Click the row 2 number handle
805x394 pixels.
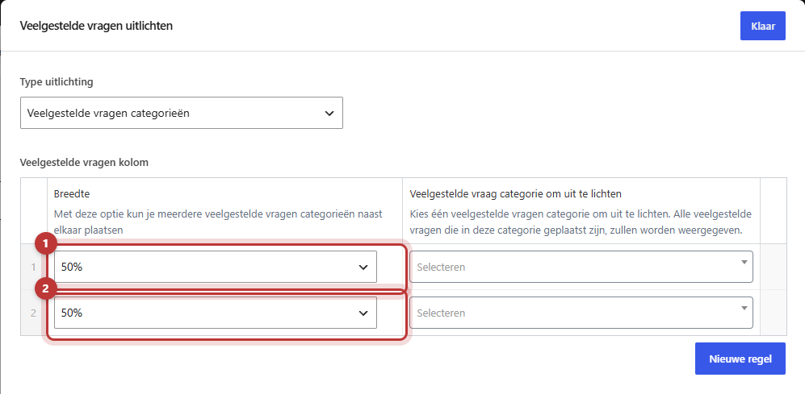click(x=34, y=313)
